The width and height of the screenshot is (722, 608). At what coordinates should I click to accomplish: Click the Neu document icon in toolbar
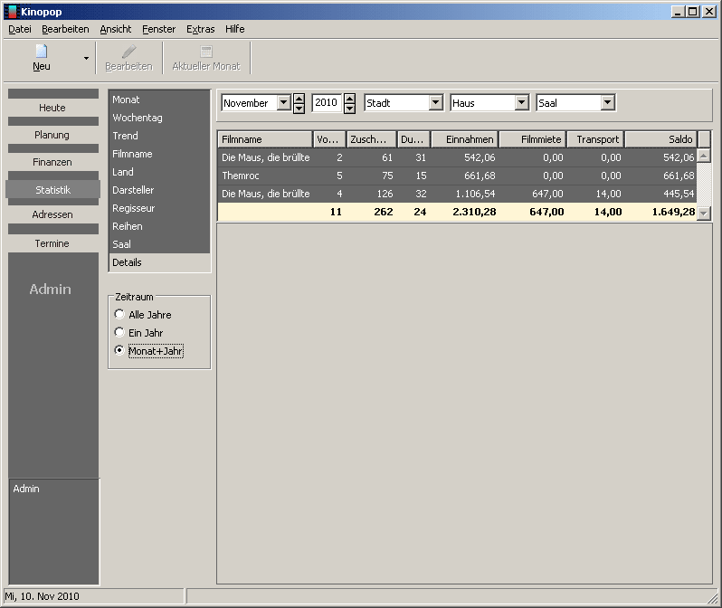pos(42,52)
